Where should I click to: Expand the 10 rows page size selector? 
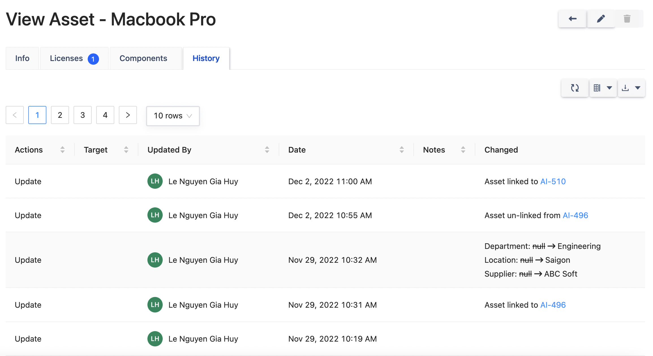click(173, 116)
